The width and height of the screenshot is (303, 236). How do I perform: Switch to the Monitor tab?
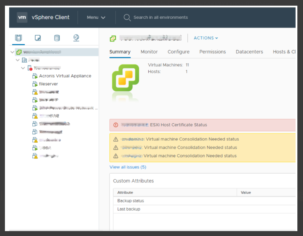149,52
